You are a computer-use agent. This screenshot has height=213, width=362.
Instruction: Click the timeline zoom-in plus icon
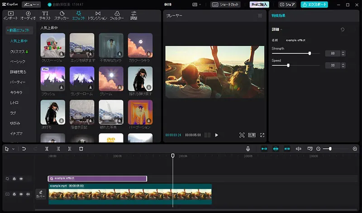click(x=355, y=148)
